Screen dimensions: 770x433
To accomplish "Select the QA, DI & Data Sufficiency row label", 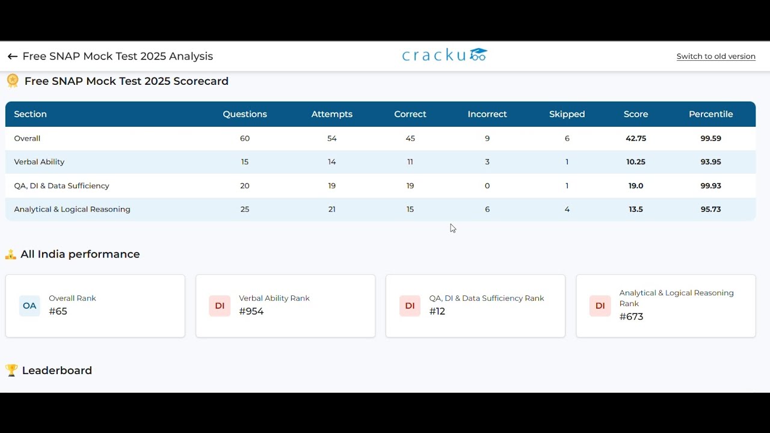I will click(x=61, y=186).
